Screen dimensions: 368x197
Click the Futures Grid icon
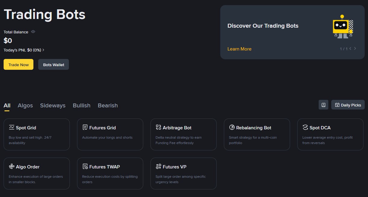(x=85, y=128)
